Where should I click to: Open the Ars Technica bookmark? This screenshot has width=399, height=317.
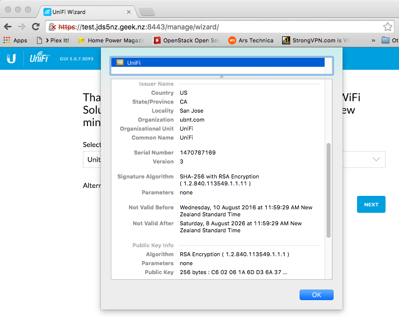point(251,40)
